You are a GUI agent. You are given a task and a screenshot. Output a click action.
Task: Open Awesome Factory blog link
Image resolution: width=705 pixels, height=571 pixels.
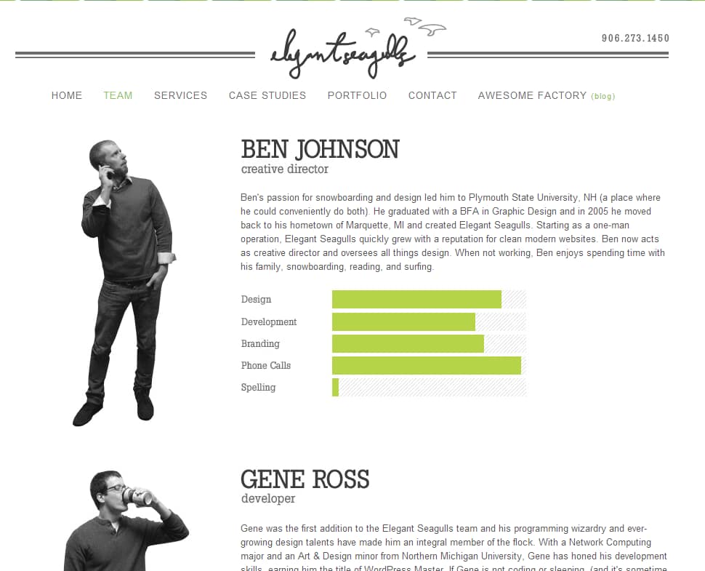pyautogui.click(x=547, y=95)
